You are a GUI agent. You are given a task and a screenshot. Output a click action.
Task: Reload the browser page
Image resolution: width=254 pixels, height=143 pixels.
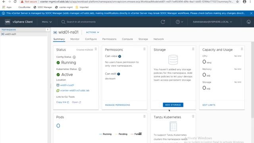15,2
